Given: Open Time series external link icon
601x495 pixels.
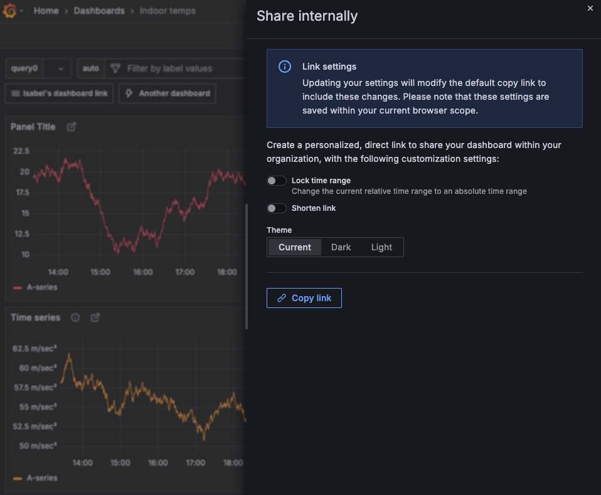Looking at the screenshot, I should coord(95,317).
